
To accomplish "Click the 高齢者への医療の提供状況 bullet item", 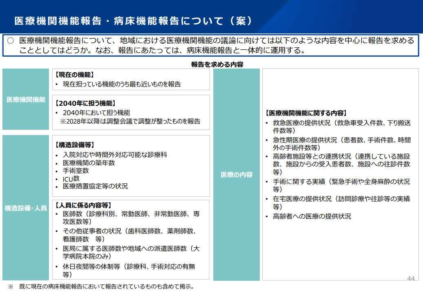I will click(x=312, y=216).
